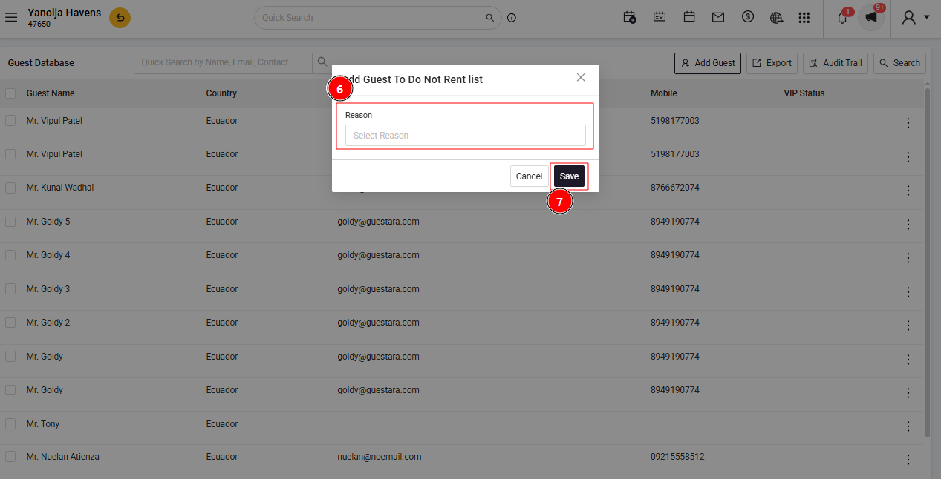941x479 pixels.
Task: Click the email nuelan@noemail.com
Action: pyautogui.click(x=380, y=457)
